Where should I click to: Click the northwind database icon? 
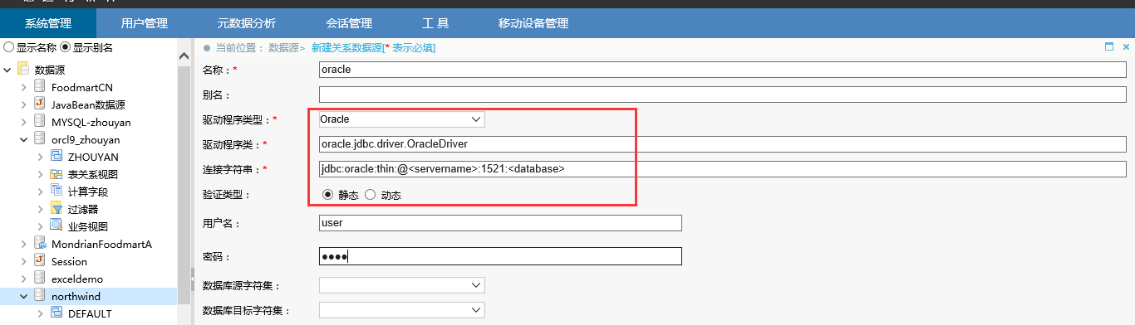tap(39, 296)
